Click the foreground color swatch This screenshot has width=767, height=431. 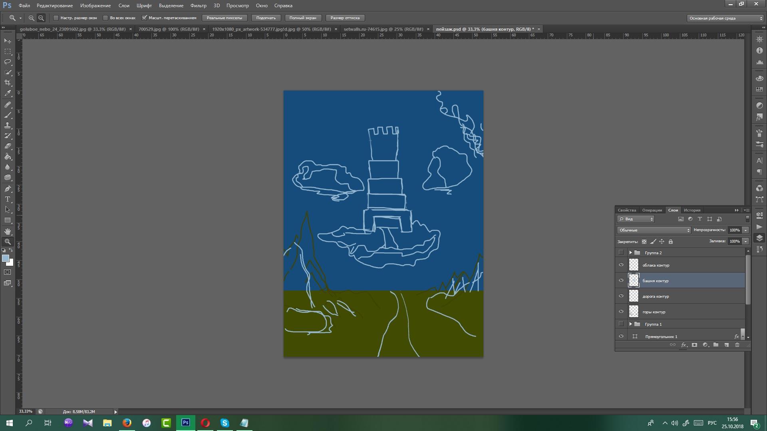[5, 259]
